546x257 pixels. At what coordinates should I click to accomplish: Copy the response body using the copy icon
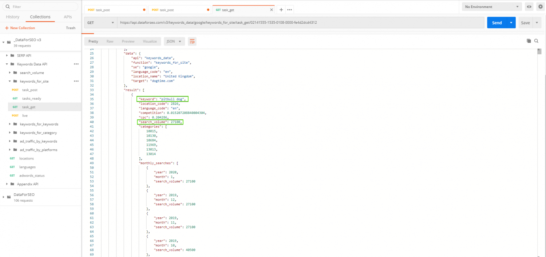tap(529, 41)
